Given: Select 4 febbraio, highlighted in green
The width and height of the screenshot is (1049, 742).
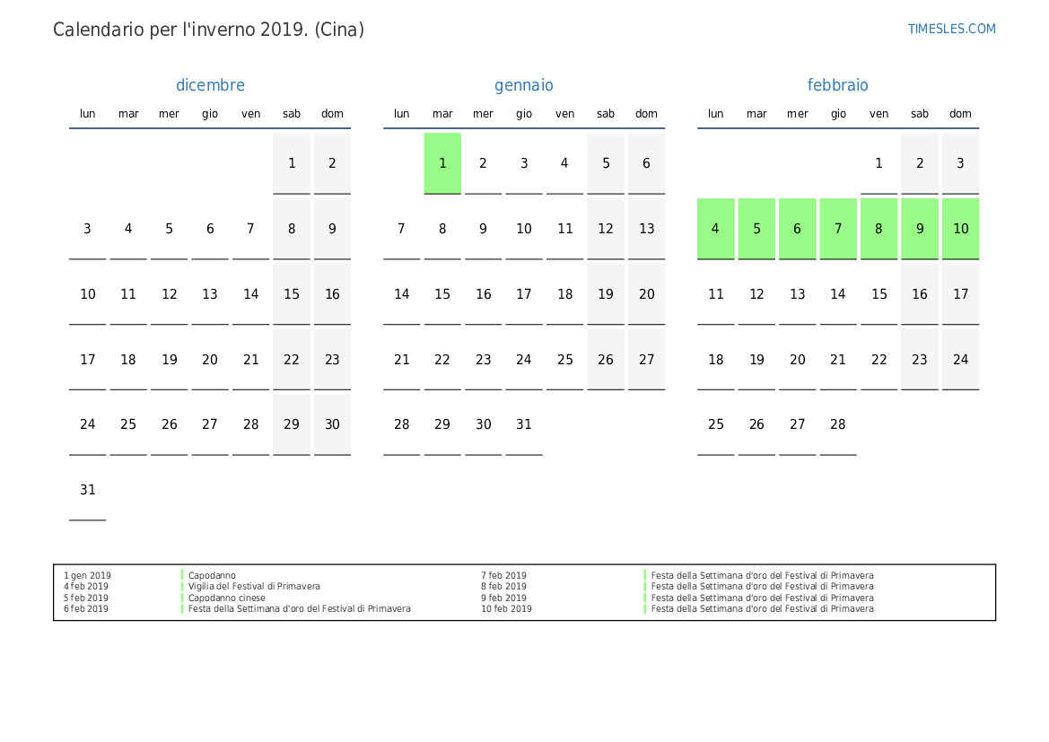Looking at the screenshot, I should click(x=715, y=229).
